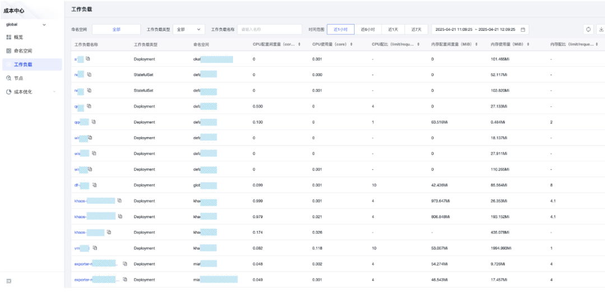Sort by 内存配比 column
The height and width of the screenshot is (292, 605).
[x=597, y=45]
